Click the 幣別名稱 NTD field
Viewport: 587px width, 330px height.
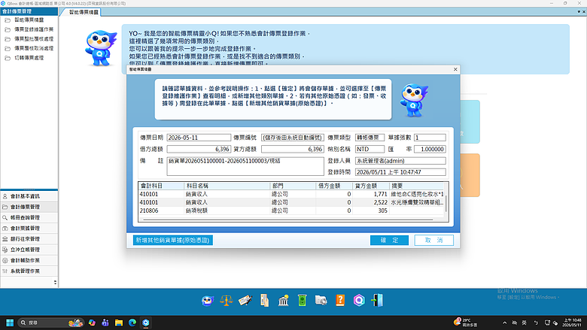point(370,149)
